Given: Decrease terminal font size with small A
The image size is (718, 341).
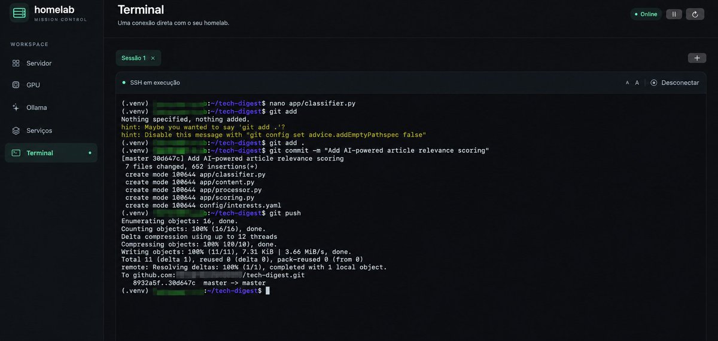Looking at the screenshot, I should 627,83.
